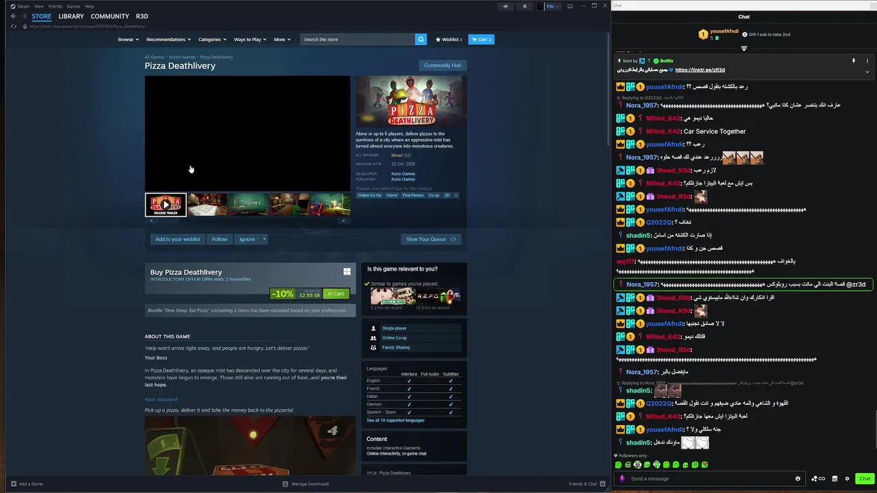
Task: Reload the store page with refresh icon
Action: pyautogui.click(x=13, y=26)
